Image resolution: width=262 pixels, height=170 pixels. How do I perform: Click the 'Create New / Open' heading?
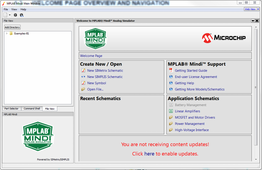(x=101, y=64)
